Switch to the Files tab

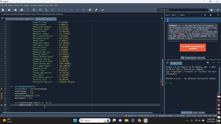coord(203,58)
